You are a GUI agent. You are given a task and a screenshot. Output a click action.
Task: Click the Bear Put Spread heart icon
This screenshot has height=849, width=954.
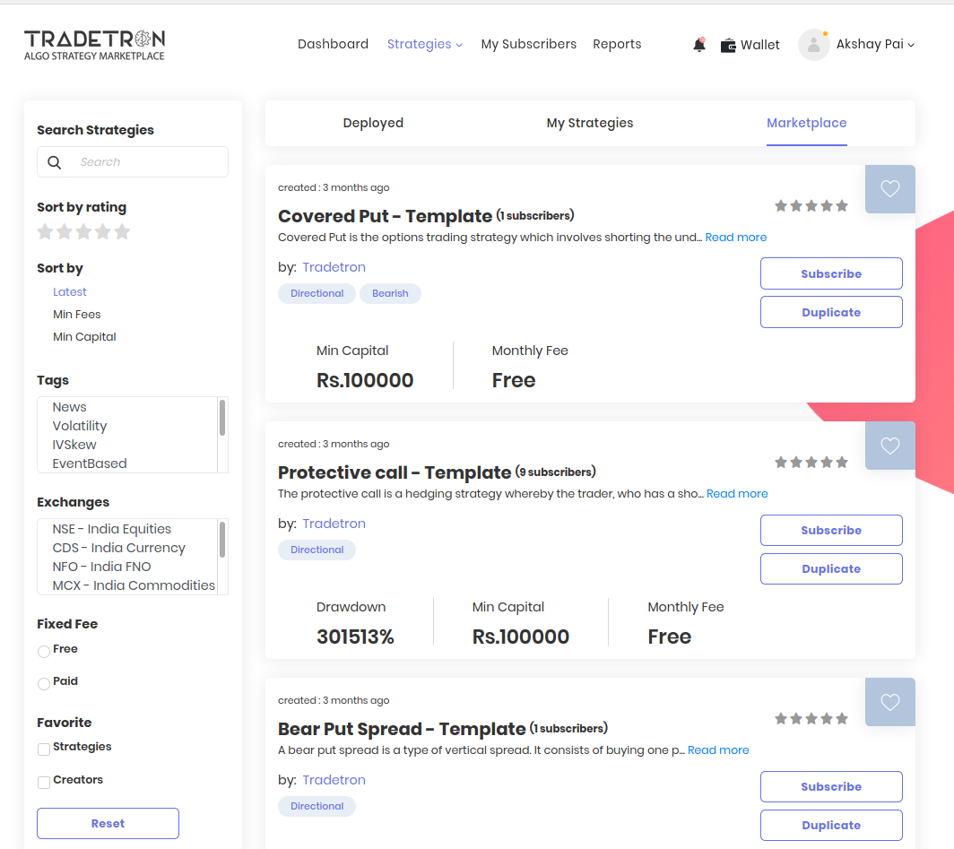pos(889,702)
